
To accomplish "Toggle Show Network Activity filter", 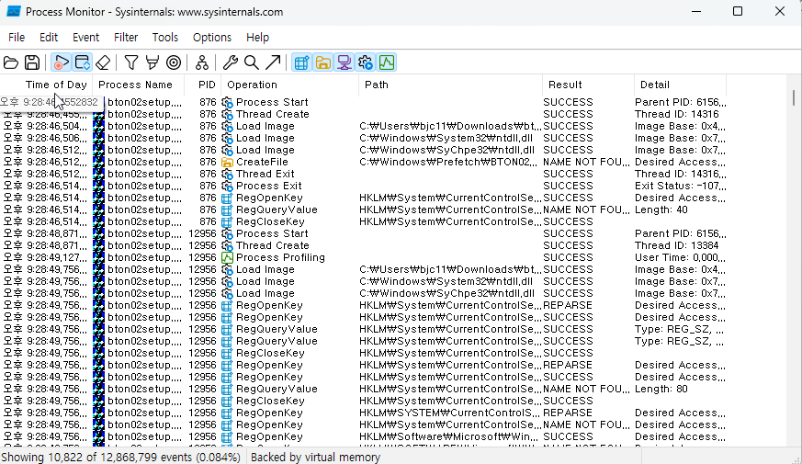I will coord(345,62).
